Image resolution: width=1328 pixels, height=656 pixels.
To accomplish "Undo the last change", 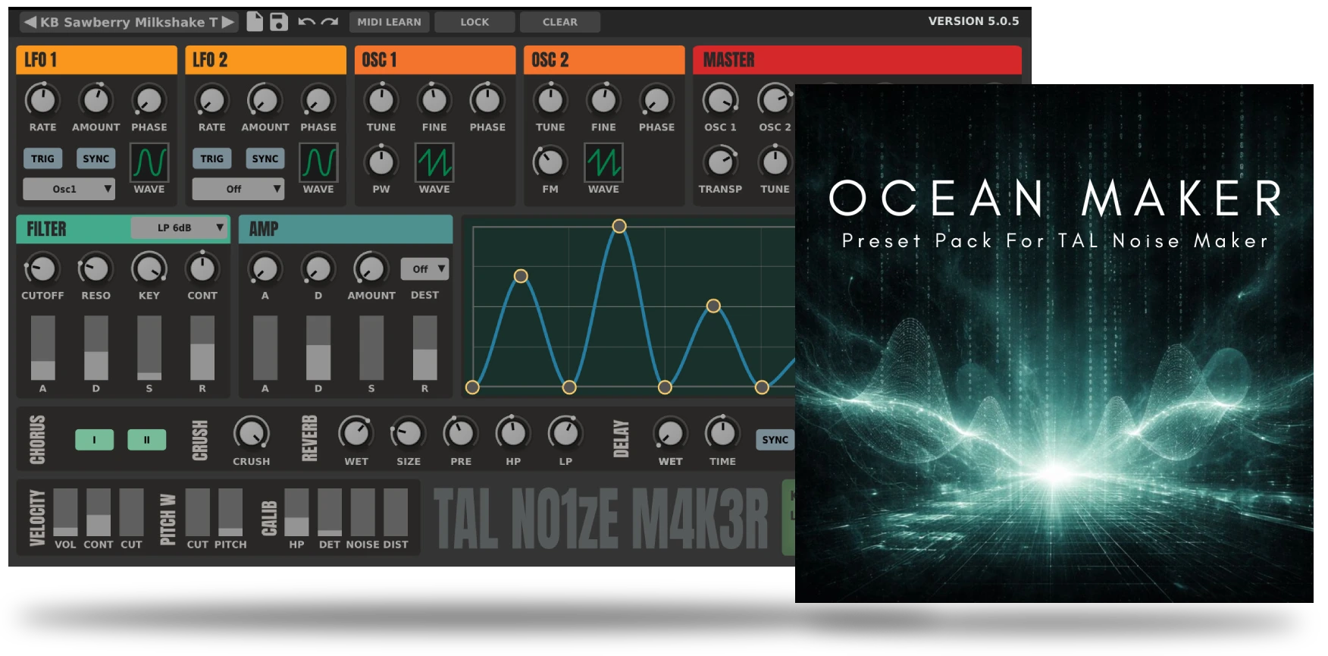I will tap(306, 22).
